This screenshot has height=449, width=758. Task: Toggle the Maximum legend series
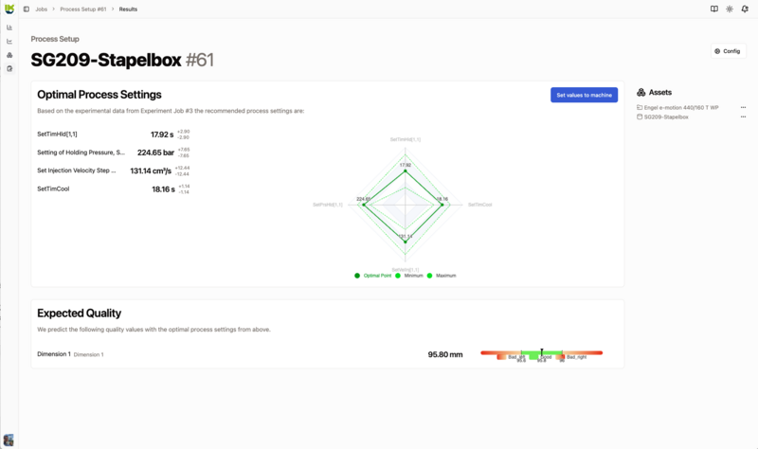point(442,276)
